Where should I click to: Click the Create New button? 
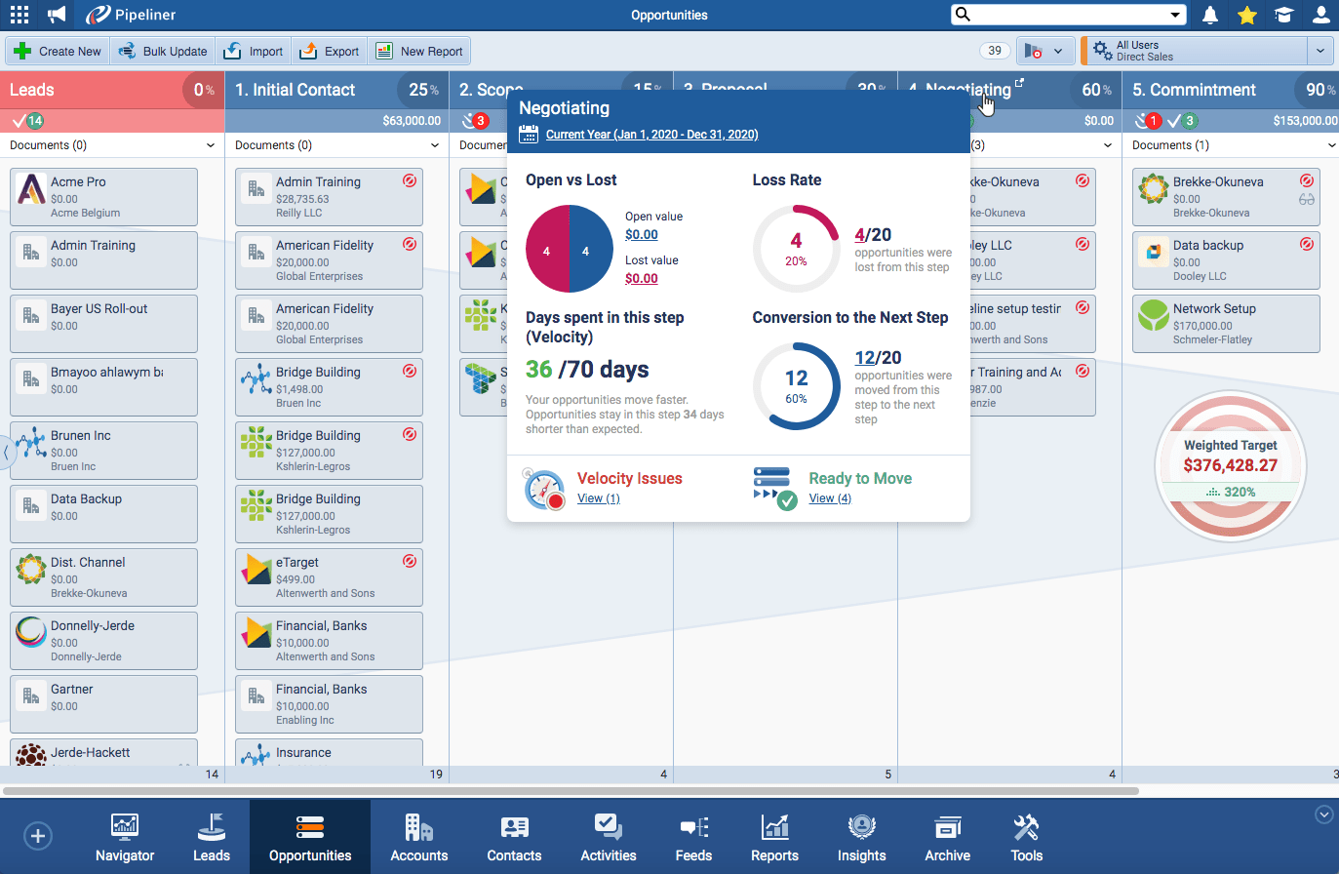coord(58,51)
